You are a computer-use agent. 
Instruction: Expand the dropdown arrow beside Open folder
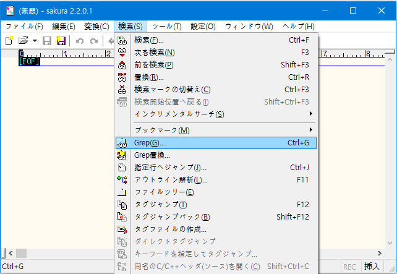tap(35, 41)
